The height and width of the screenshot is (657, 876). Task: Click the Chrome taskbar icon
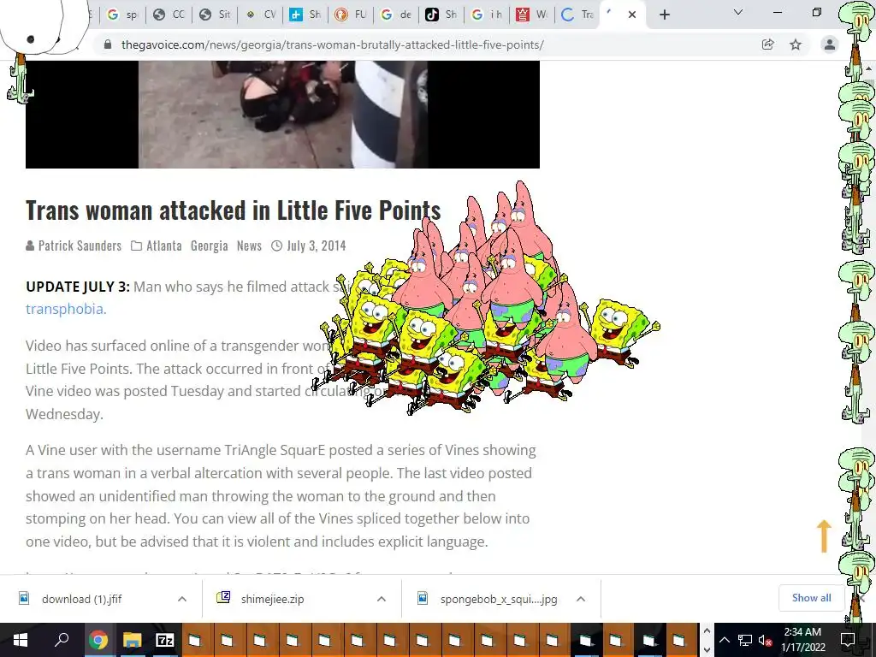tap(98, 640)
